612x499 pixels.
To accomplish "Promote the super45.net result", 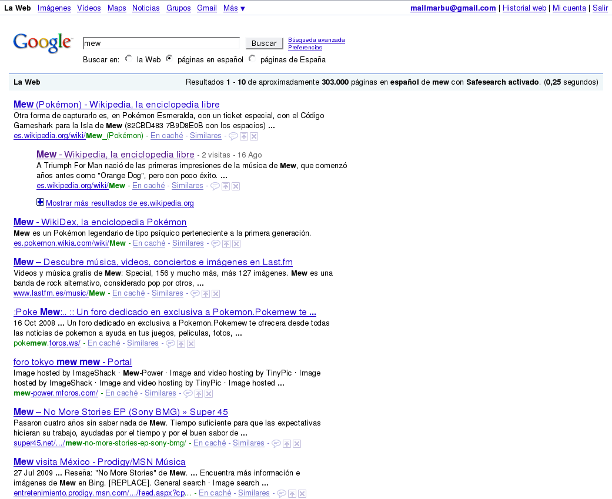I will [x=287, y=444].
